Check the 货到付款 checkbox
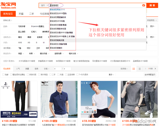This screenshot has height=126, width=159. pyautogui.click(x=28, y=75)
